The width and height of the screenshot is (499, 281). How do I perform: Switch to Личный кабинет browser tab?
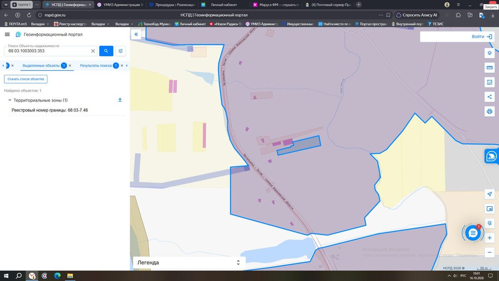(224, 5)
